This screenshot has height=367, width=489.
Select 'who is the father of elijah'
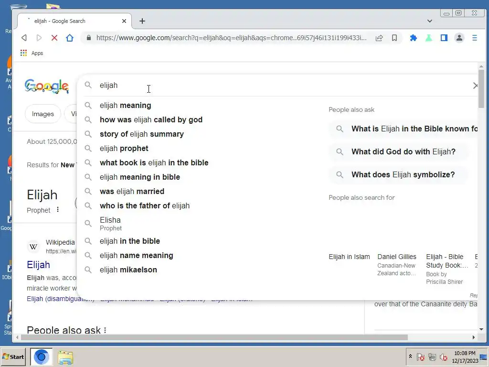coord(144,206)
